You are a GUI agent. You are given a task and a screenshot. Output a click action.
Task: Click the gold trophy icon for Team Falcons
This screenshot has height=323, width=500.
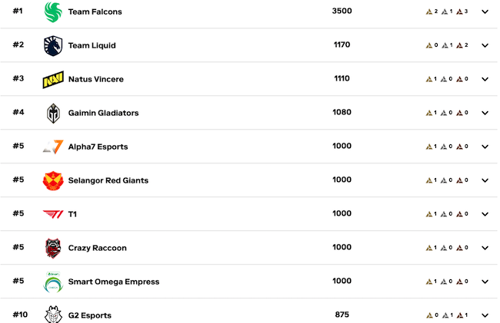[429, 12]
